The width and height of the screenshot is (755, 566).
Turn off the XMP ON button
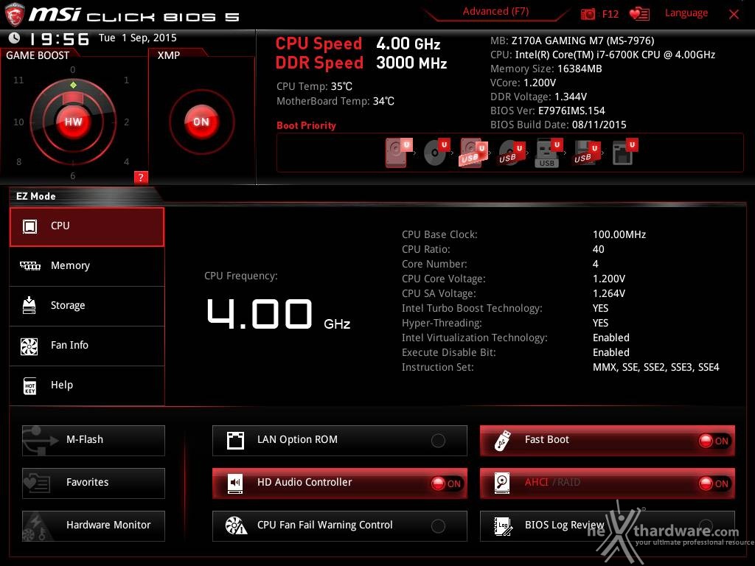[201, 122]
